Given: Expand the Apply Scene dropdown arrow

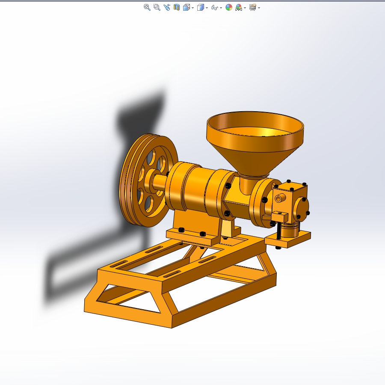Looking at the screenshot, I should click(245, 8).
